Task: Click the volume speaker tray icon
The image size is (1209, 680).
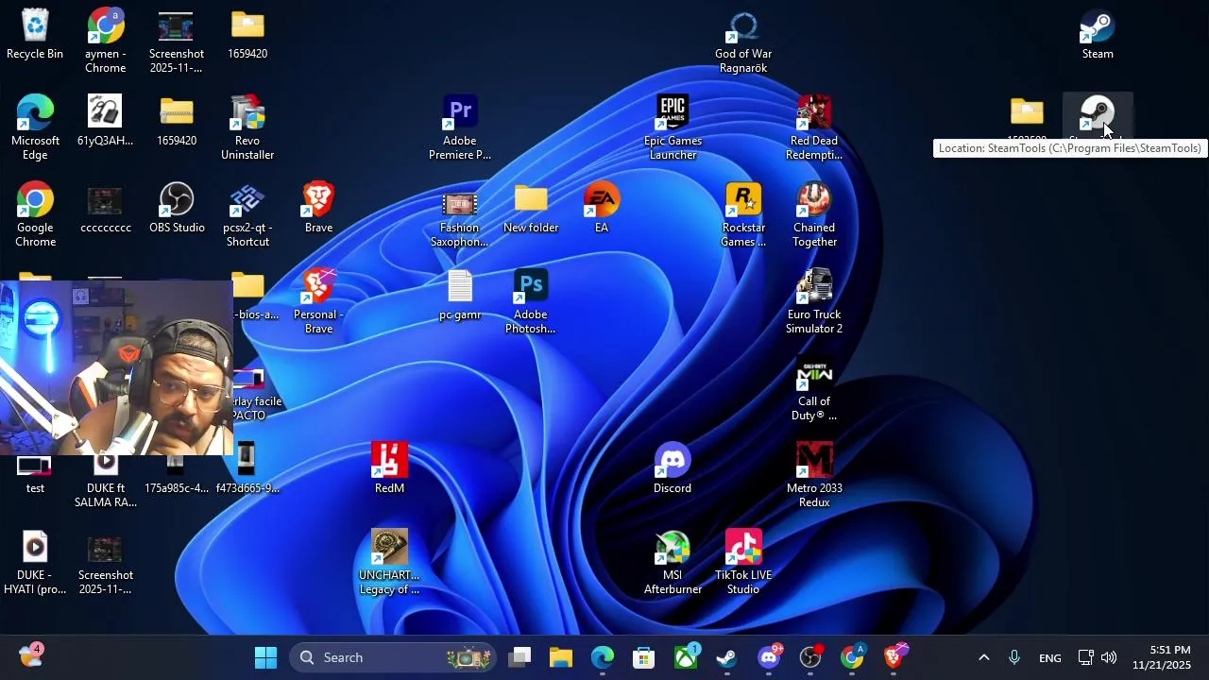Action: [x=1109, y=657]
